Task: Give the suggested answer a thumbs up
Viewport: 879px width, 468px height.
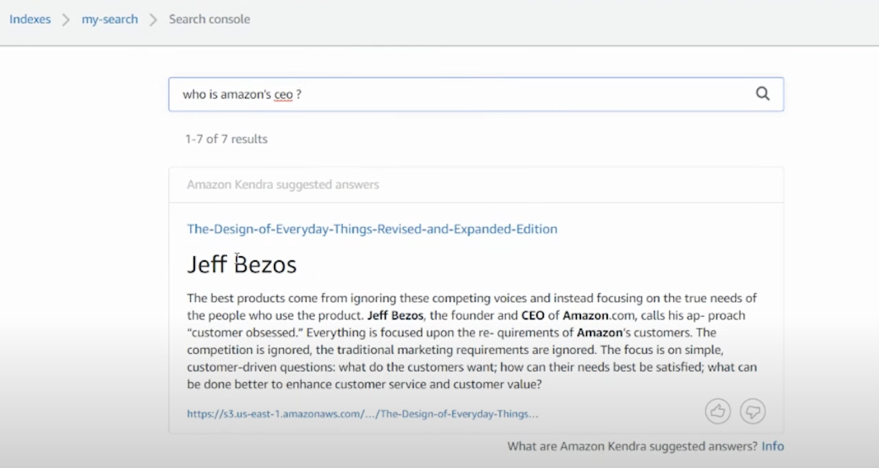Action: pyautogui.click(x=718, y=412)
